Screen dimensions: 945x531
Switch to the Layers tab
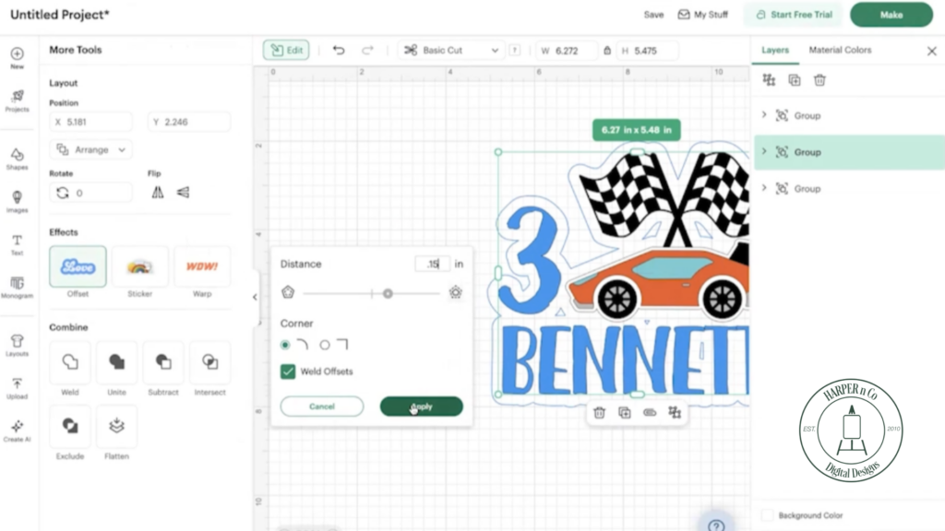(x=775, y=50)
